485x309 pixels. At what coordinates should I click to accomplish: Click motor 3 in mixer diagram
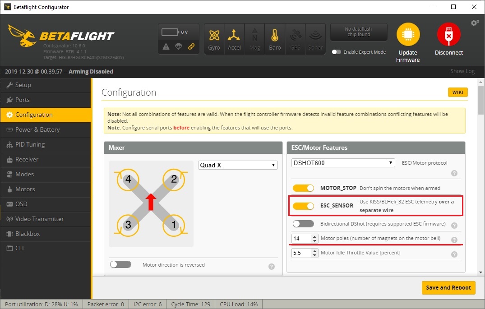[x=128, y=225]
